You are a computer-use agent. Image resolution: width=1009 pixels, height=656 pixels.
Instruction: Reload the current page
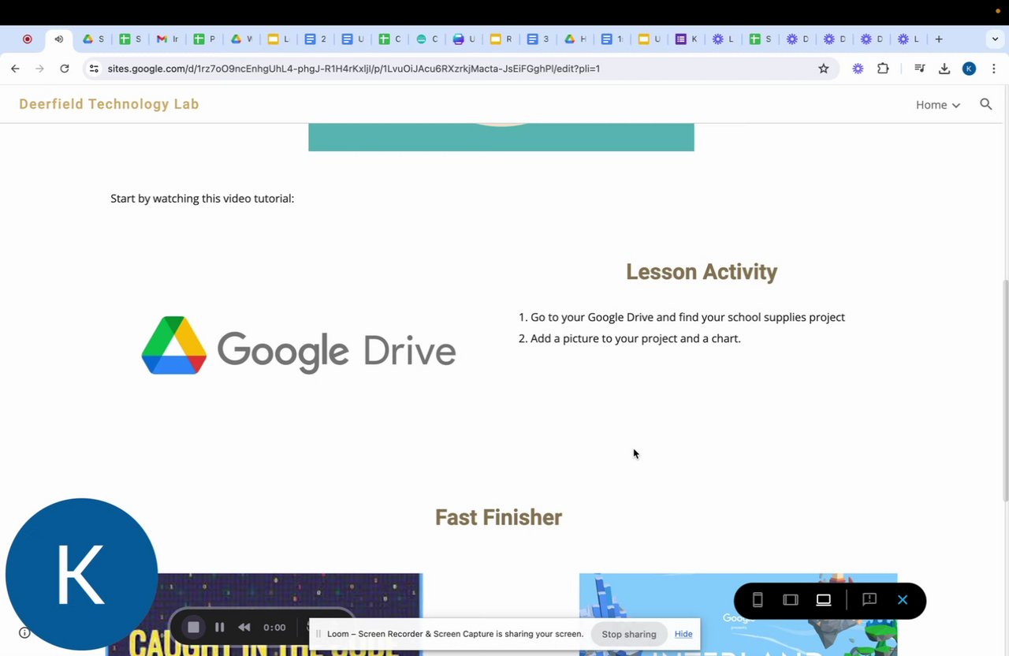pos(65,69)
